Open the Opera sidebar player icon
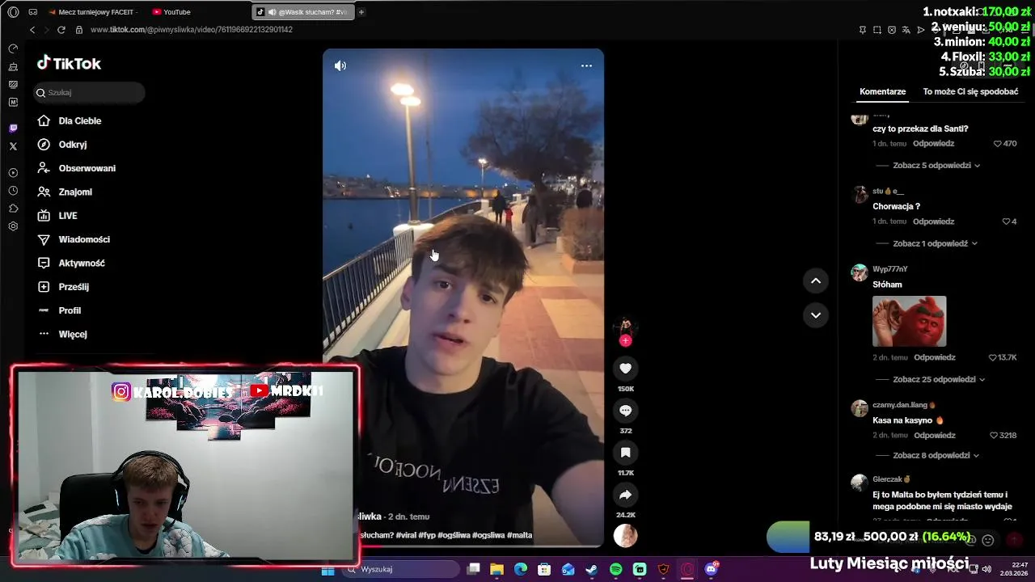Viewport: 1035px width, 582px height. pos(13,173)
